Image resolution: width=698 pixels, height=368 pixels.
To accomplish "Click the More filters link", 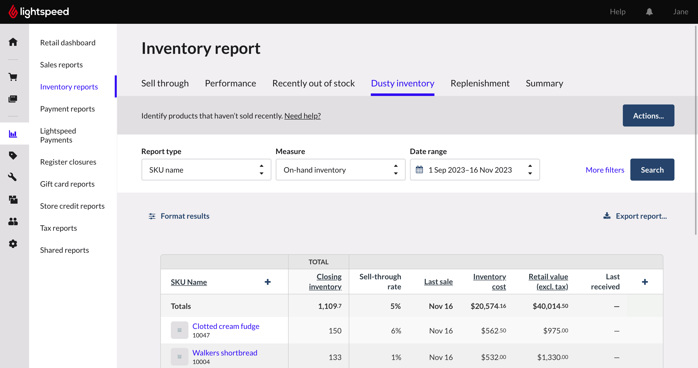I will [x=605, y=170].
